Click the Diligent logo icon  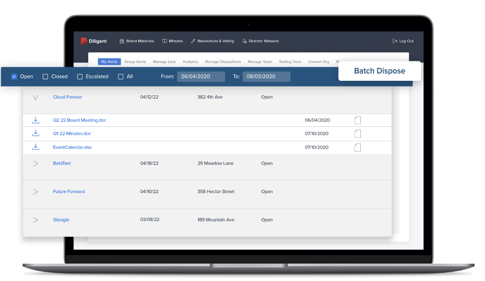tap(84, 41)
